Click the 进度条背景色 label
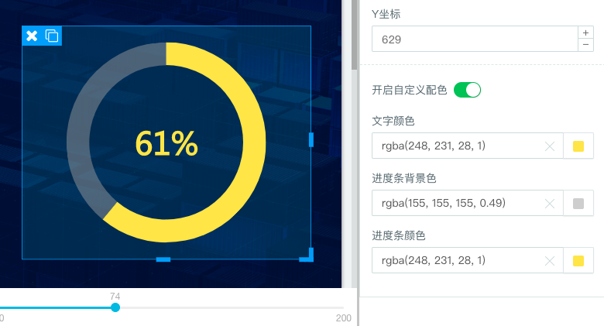The width and height of the screenshot is (604, 326). tap(403, 178)
